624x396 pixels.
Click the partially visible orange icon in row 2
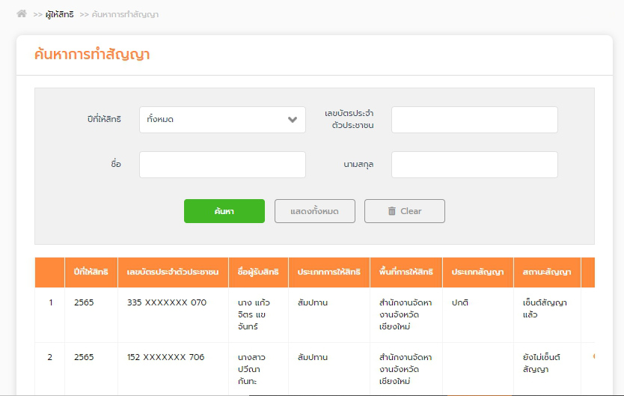(593, 356)
